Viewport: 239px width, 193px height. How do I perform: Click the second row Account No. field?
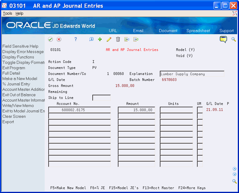(79, 116)
